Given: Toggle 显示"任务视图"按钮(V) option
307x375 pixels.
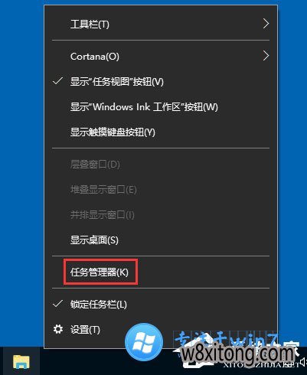Looking at the screenshot, I should (161, 82).
